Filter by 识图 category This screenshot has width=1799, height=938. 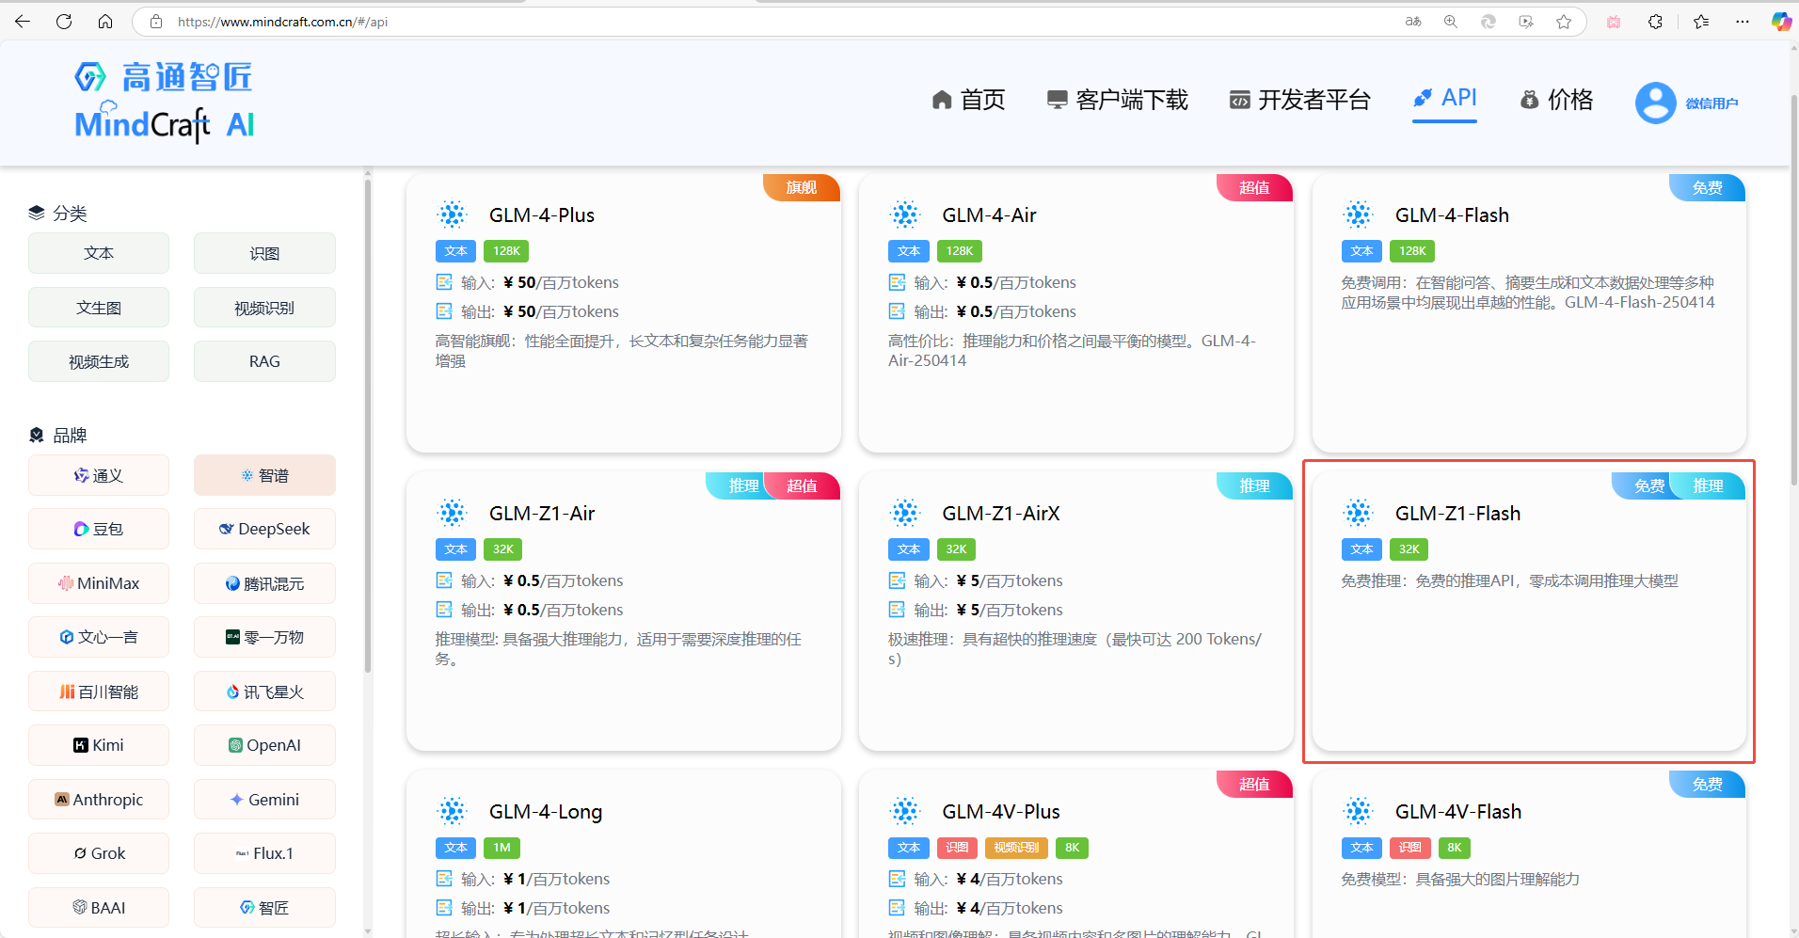click(x=264, y=253)
